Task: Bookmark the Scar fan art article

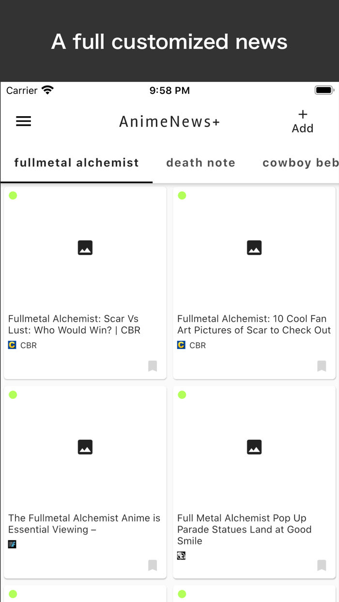Action: tap(322, 366)
